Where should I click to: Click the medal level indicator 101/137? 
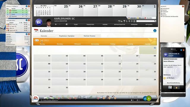pos(132,18)
